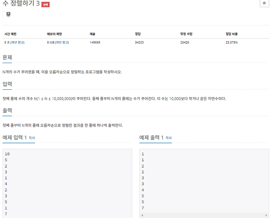The height and width of the screenshot is (218, 271).
Task: Click the problem description sentence starting N개의 수가
Action: pyautogui.click(x=62, y=72)
